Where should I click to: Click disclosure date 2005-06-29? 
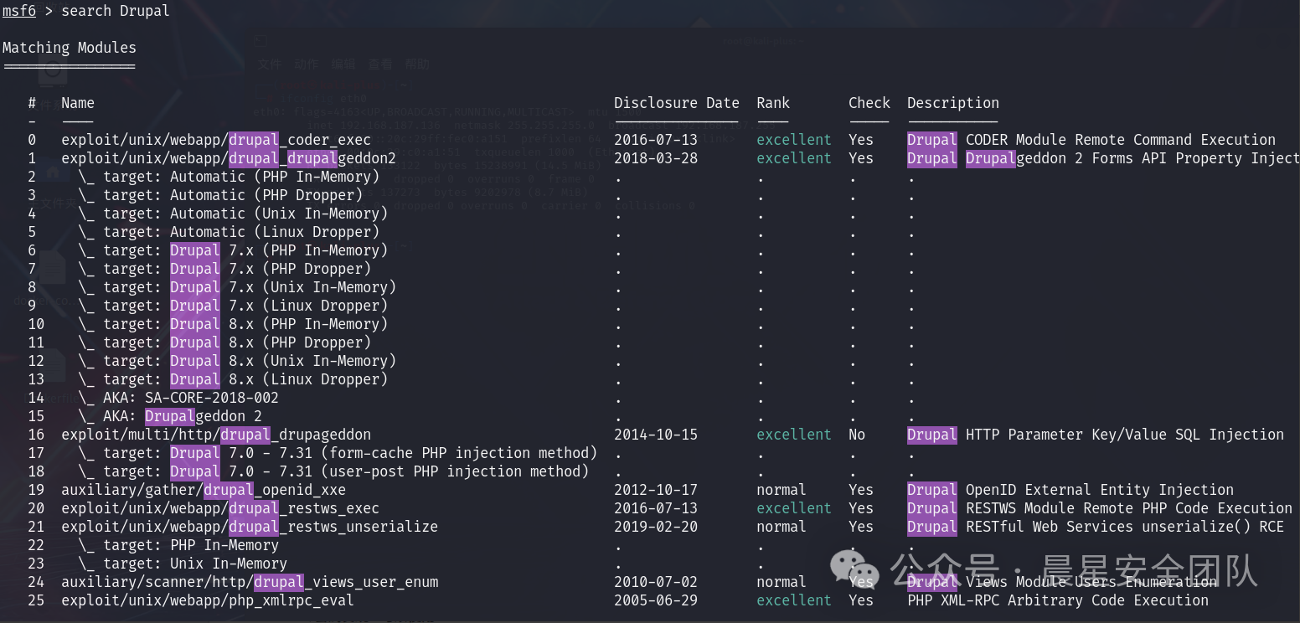pyautogui.click(x=656, y=600)
